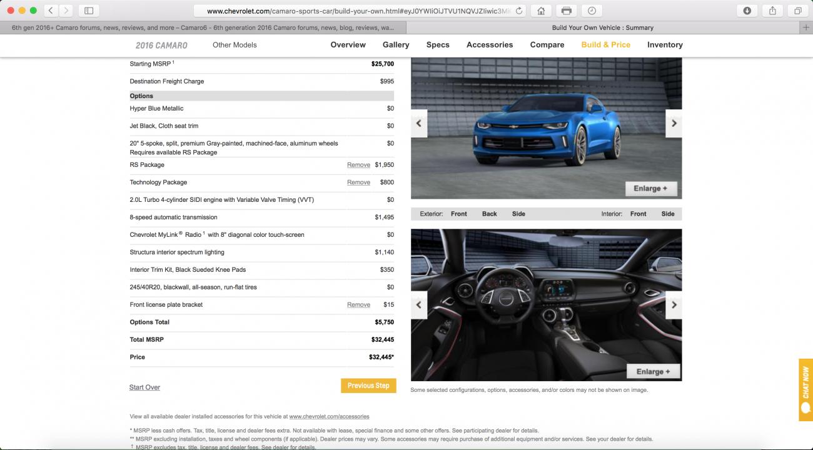This screenshot has width=813, height=450.
Task: Show all tabs overview icon
Action: (798, 11)
